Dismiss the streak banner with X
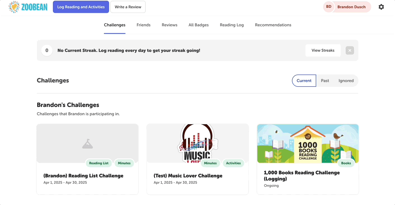The image size is (395, 205). 350,50
